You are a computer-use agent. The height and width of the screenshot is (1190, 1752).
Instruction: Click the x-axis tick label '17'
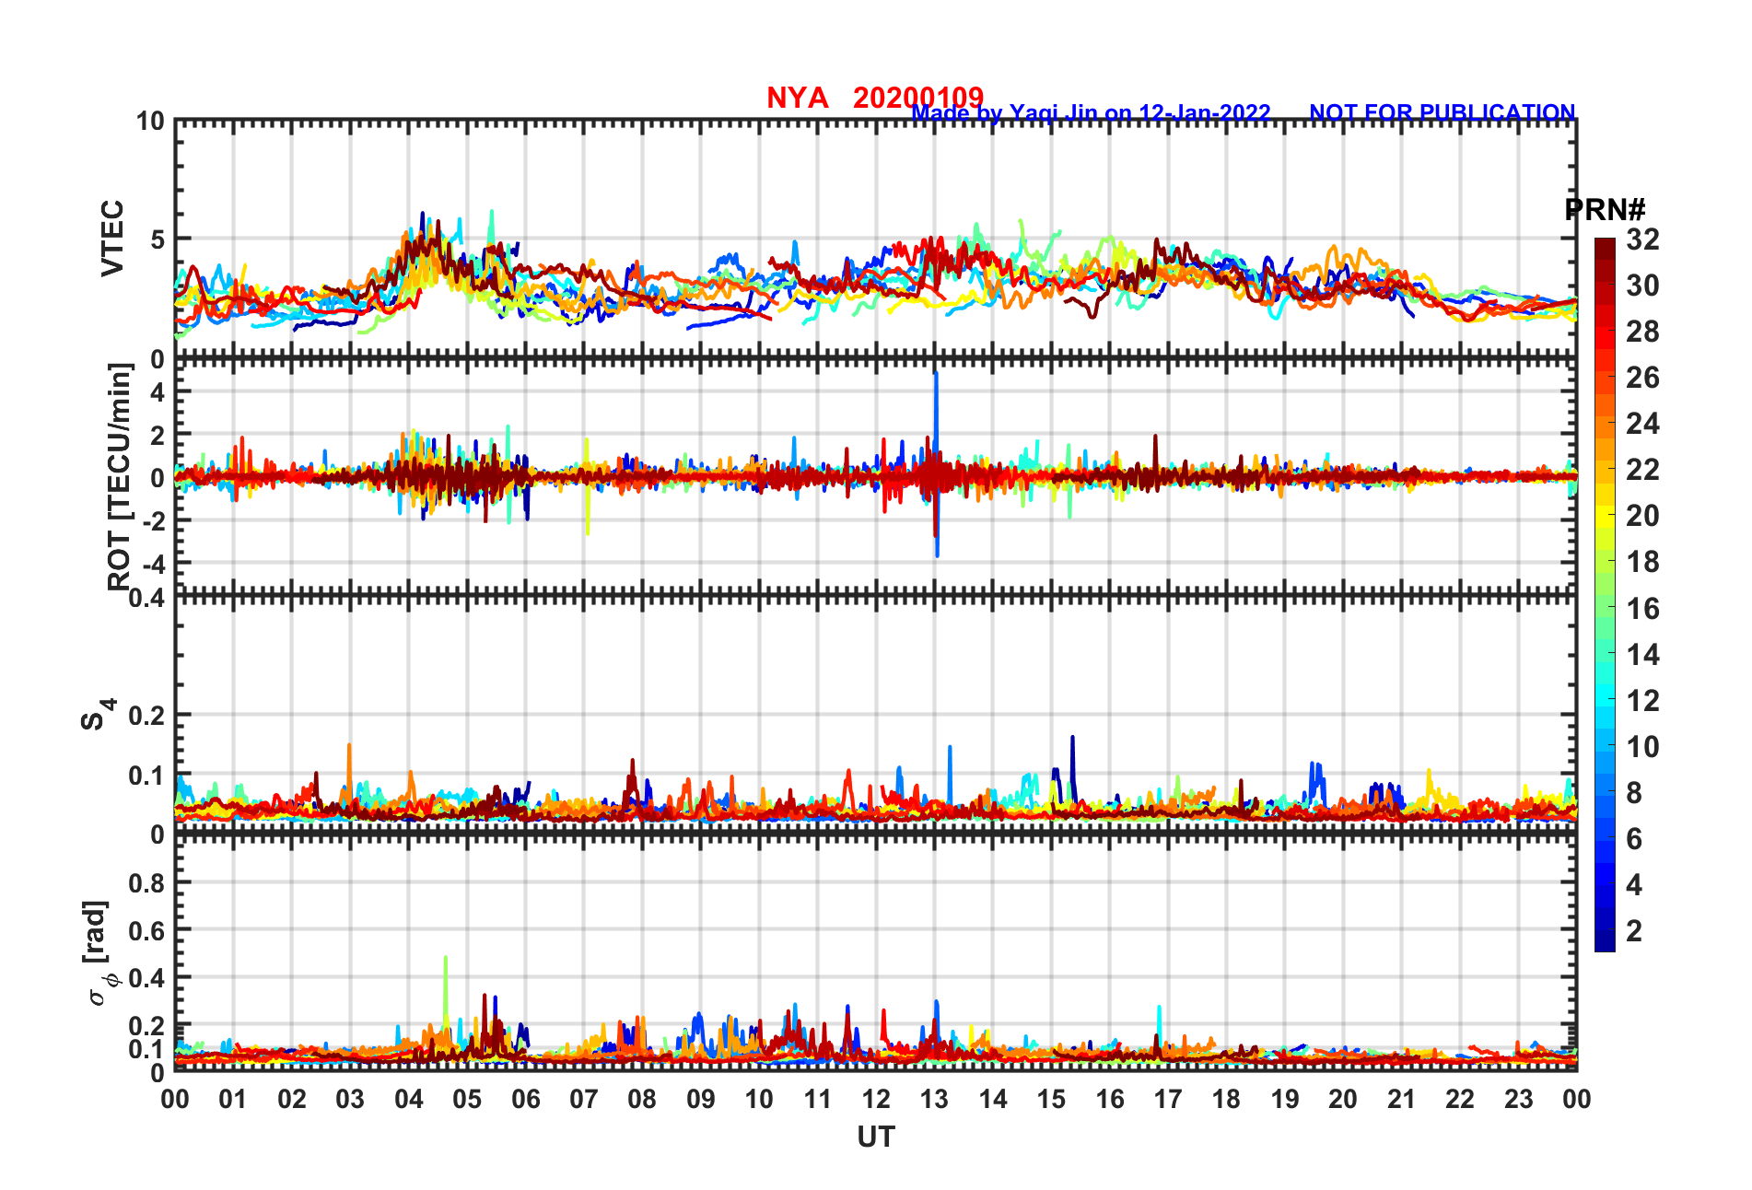[1168, 1100]
